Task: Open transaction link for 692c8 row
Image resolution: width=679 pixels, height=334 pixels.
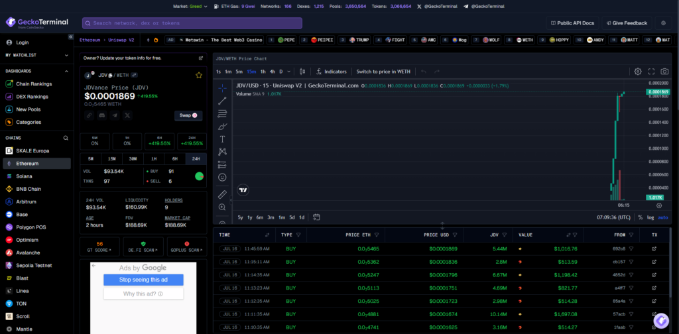Action: point(654,249)
